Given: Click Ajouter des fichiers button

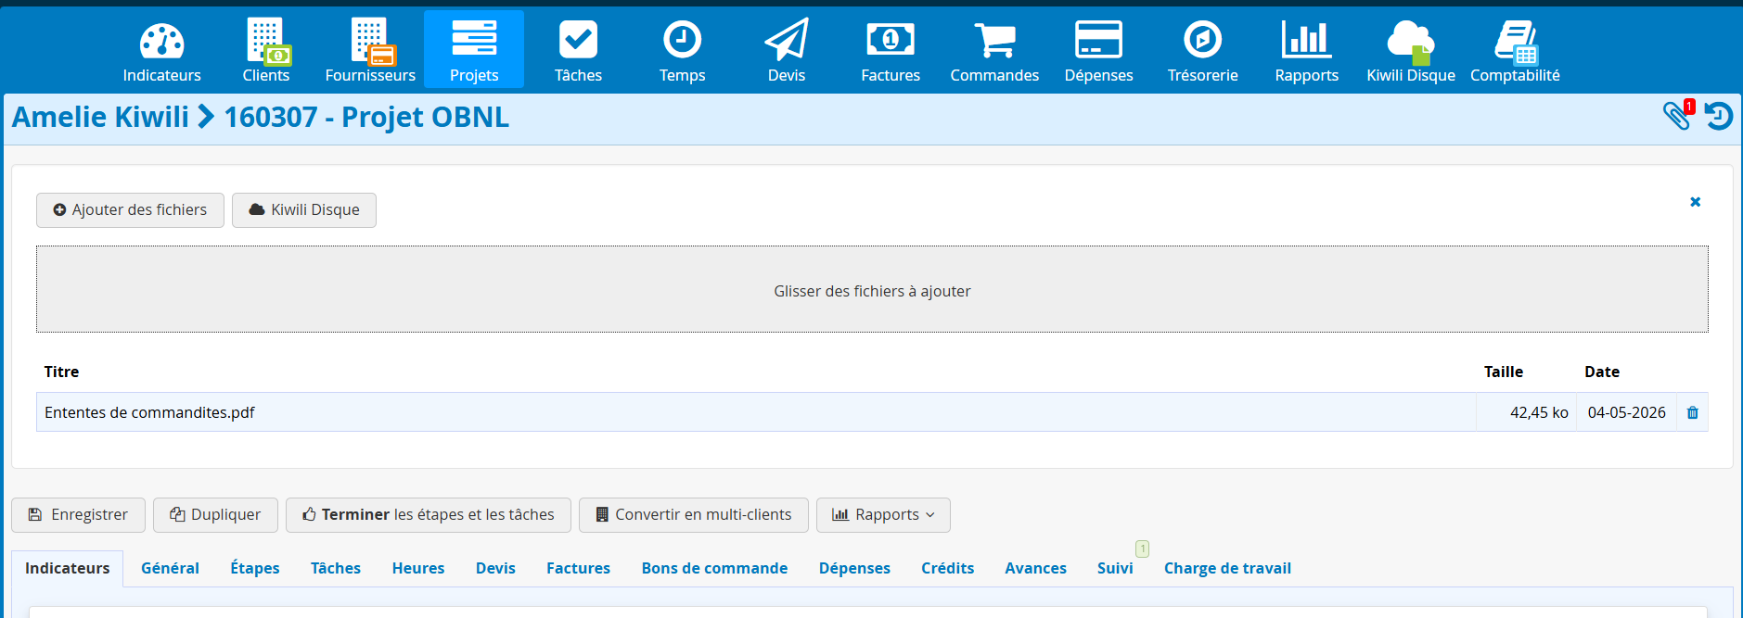Looking at the screenshot, I should pyautogui.click(x=130, y=210).
